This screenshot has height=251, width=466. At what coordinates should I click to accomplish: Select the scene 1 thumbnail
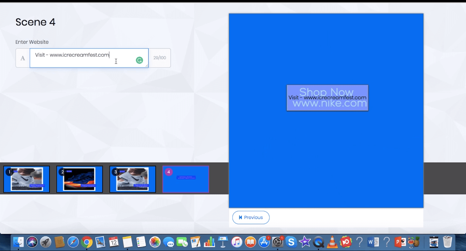point(27,179)
